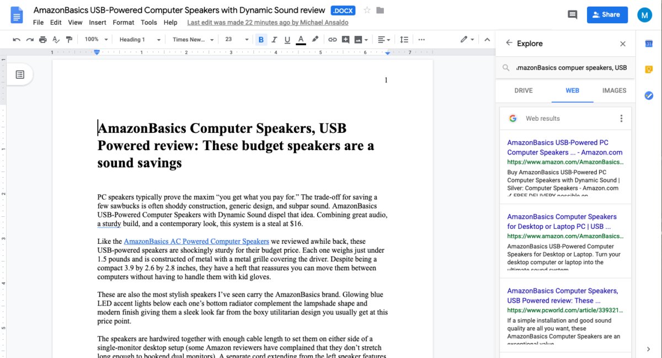Click the document title text
662x358 pixels.
[179, 10]
